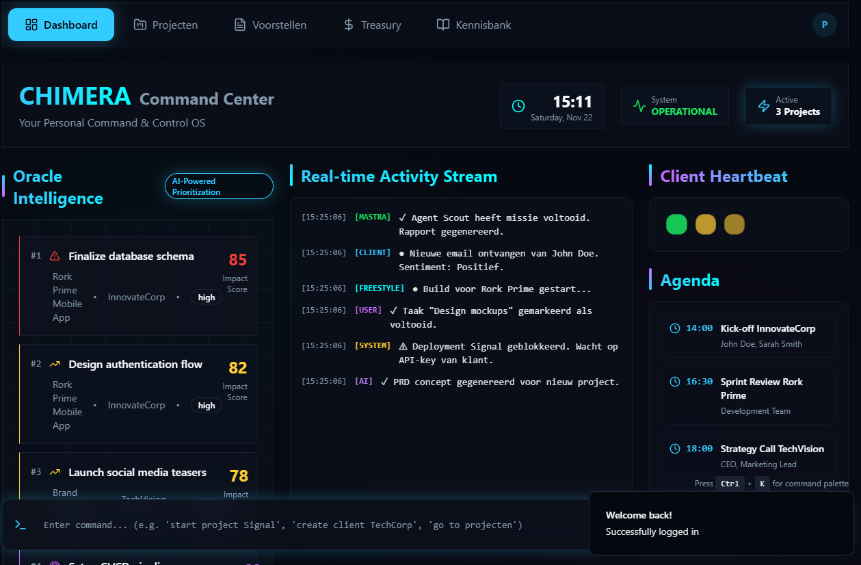Switch to the Treasury tab

point(372,25)
